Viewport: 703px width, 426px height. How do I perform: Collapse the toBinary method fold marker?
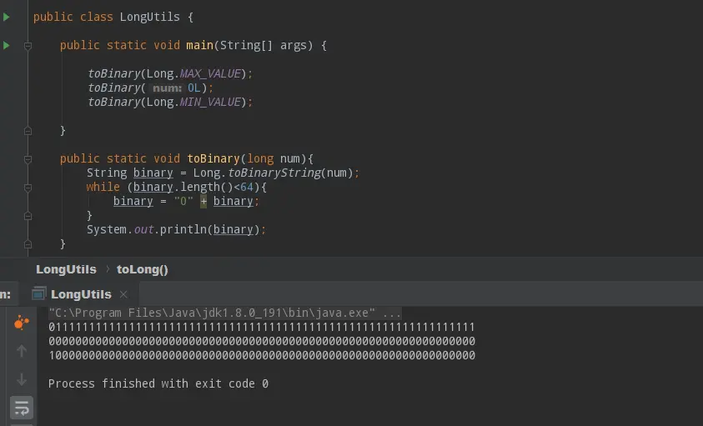click(x=28, y=159)
